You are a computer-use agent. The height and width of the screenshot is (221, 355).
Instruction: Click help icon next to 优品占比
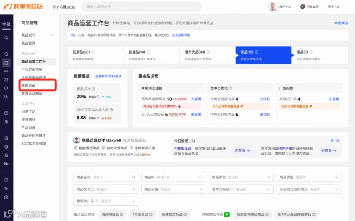click(x=93, y=89)
